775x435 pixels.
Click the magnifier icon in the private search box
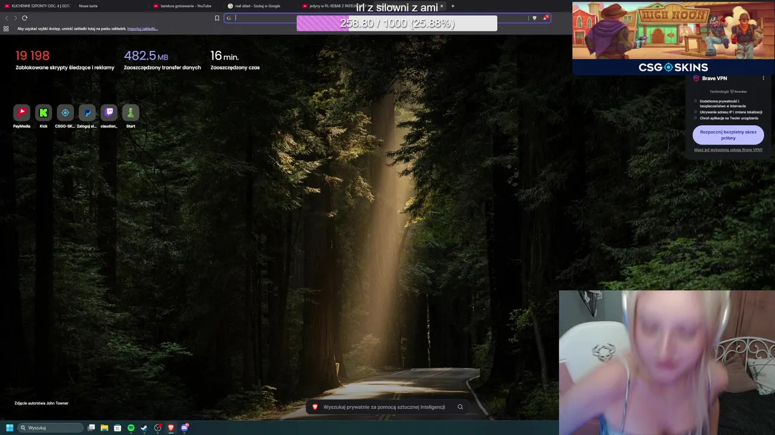(460, 407)
